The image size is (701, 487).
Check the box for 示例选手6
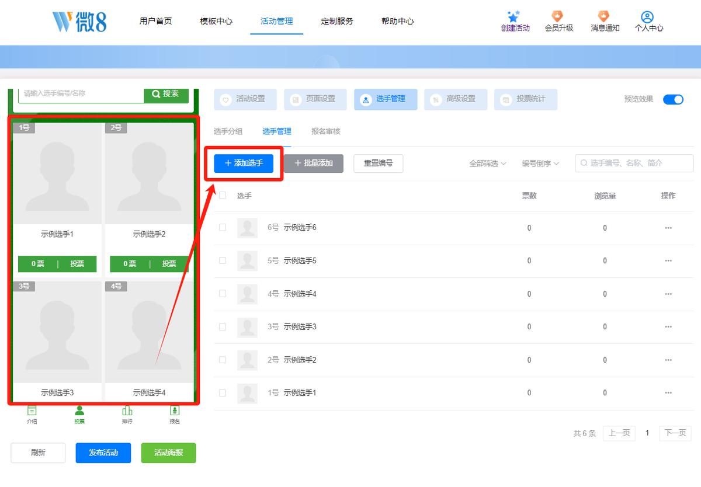click(x=223, y=228)
